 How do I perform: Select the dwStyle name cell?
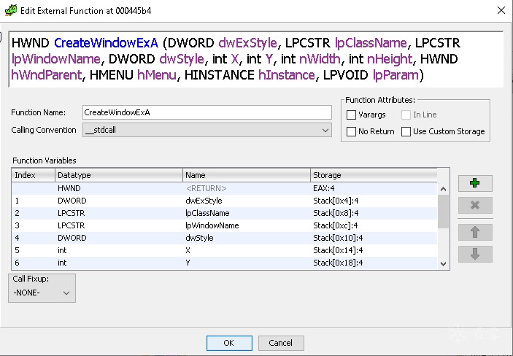[247, 239]
